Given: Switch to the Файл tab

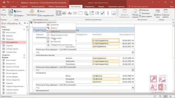Looking at the screenshot, I should pos(4,7).
